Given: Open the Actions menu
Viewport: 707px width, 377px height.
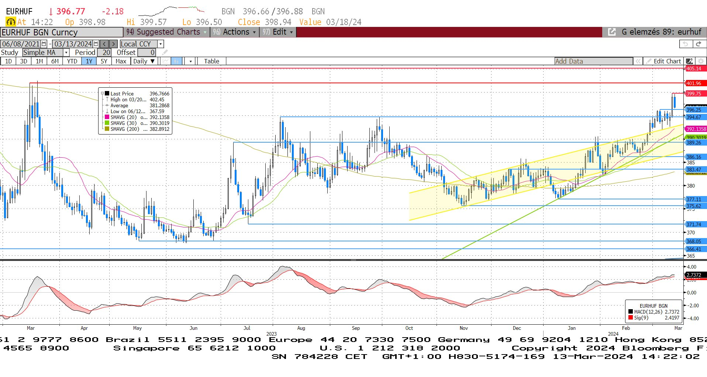Looking at the screenshot, I should [x=234, y=32].
